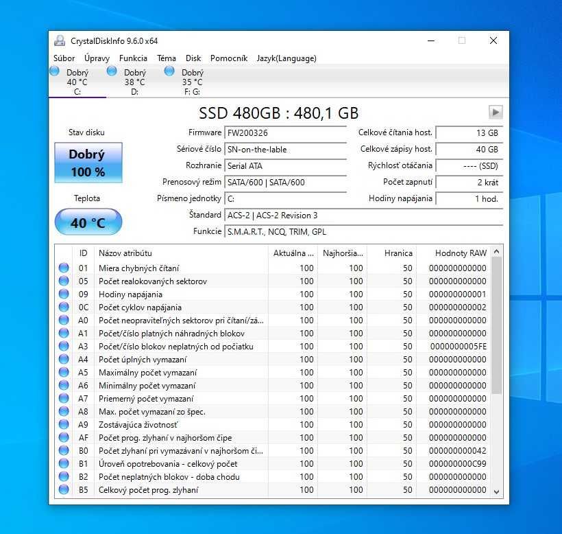Click status orb for attribute A8
This screenshot has height=534, width=562.
[x=64, y=411]
